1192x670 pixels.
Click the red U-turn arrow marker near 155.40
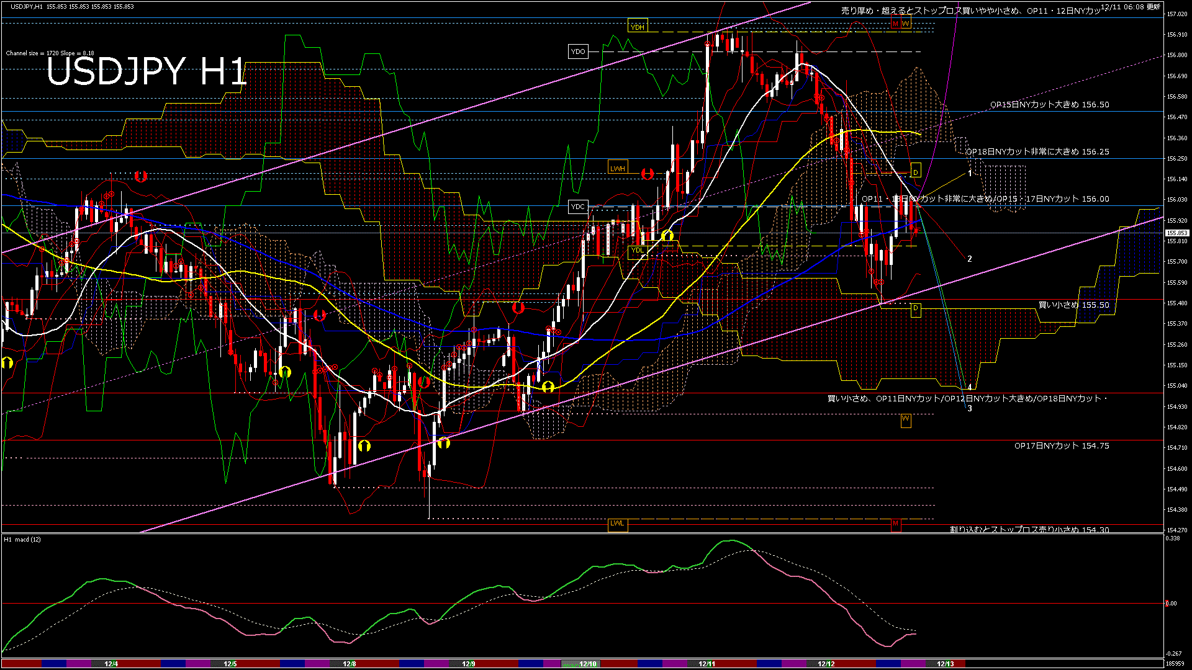click(320, 315)
